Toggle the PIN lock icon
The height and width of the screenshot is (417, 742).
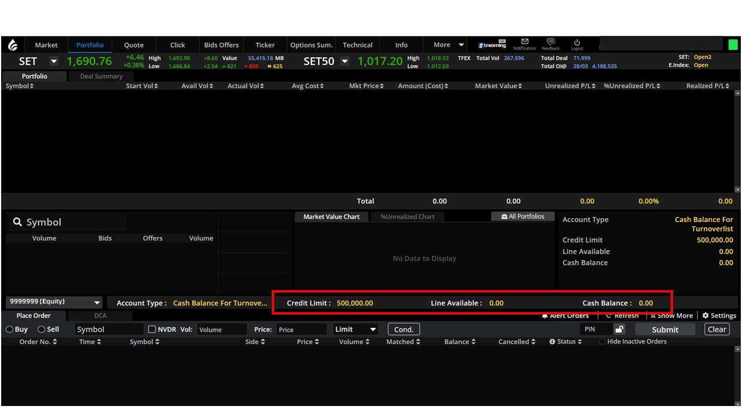click(x=619, y=330)
